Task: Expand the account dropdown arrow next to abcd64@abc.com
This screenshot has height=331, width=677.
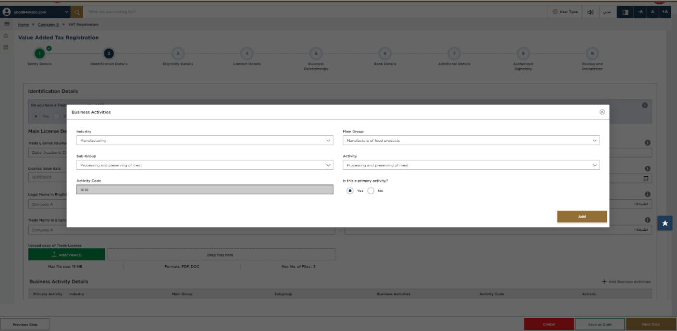Action: [x=66, y=12]
